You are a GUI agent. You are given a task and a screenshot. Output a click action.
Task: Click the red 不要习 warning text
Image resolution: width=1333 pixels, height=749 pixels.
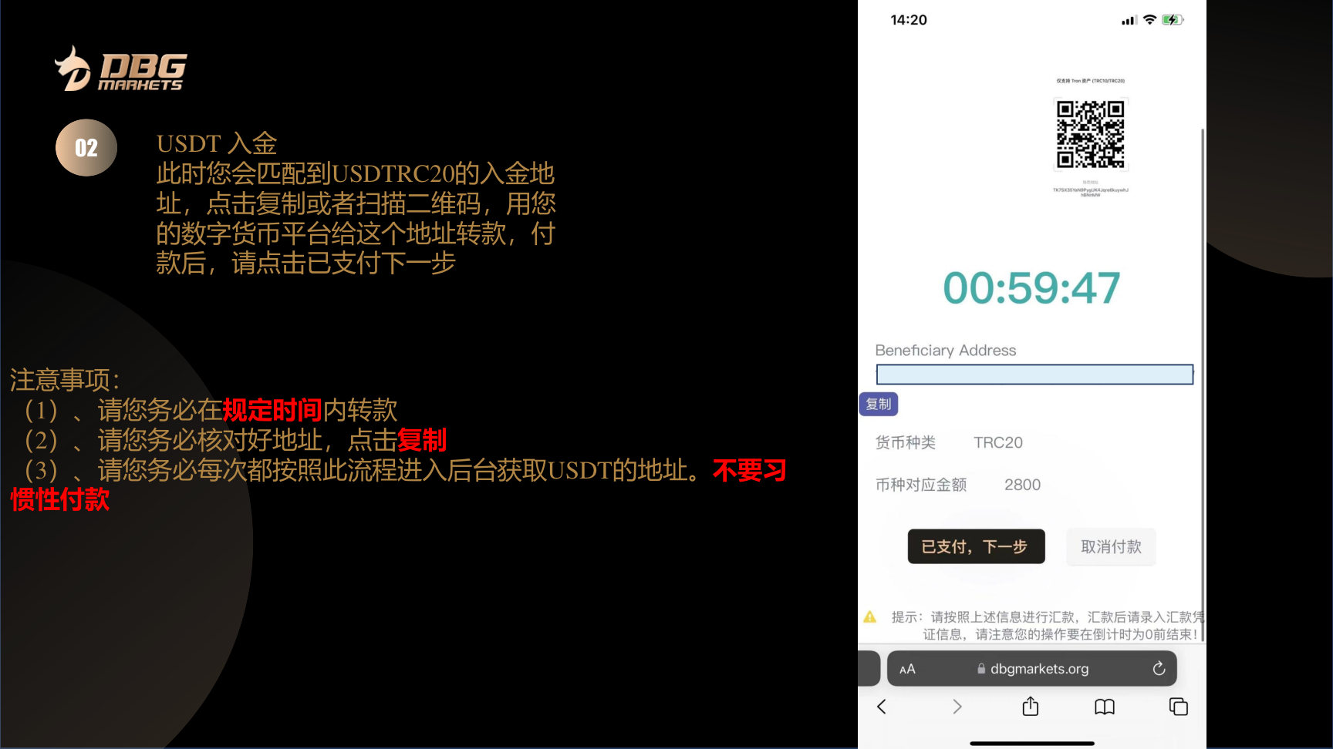[749, 470]
